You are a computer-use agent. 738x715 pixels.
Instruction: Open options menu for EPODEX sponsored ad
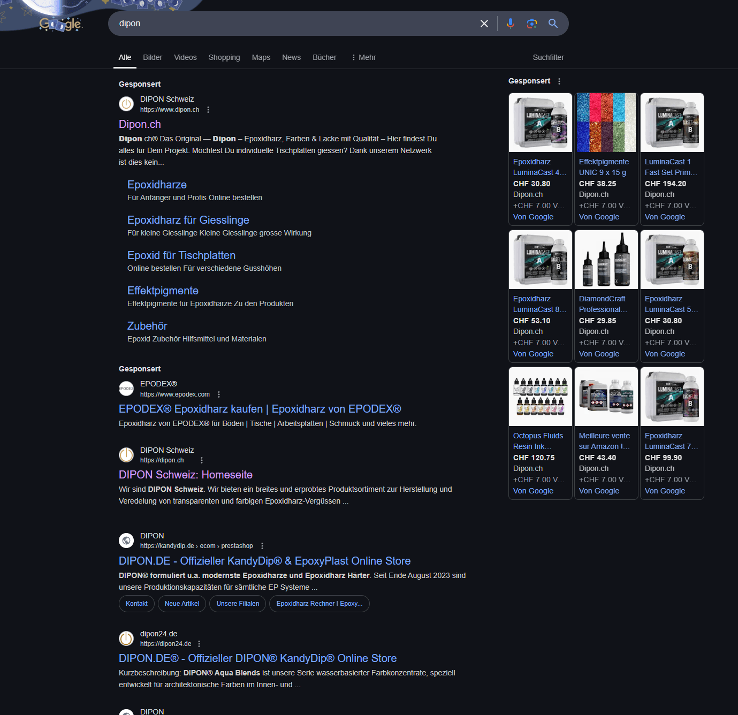[x=219, y=394]
